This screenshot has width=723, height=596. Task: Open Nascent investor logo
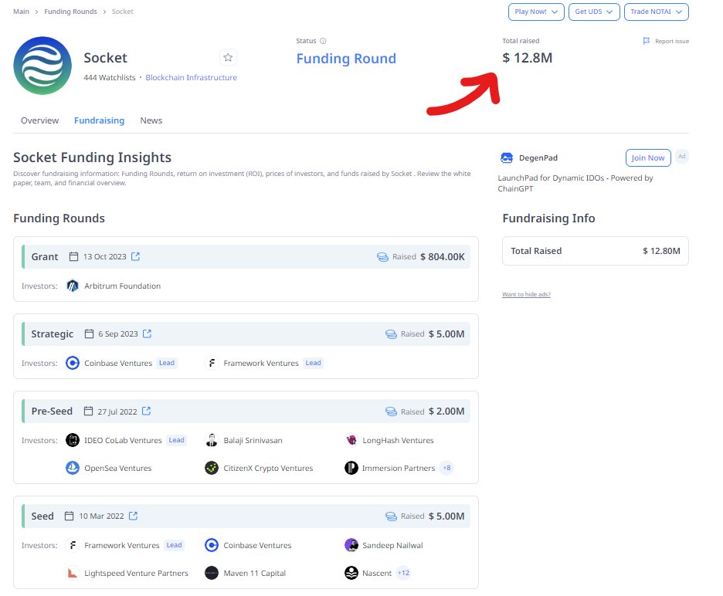pos(351,573)
